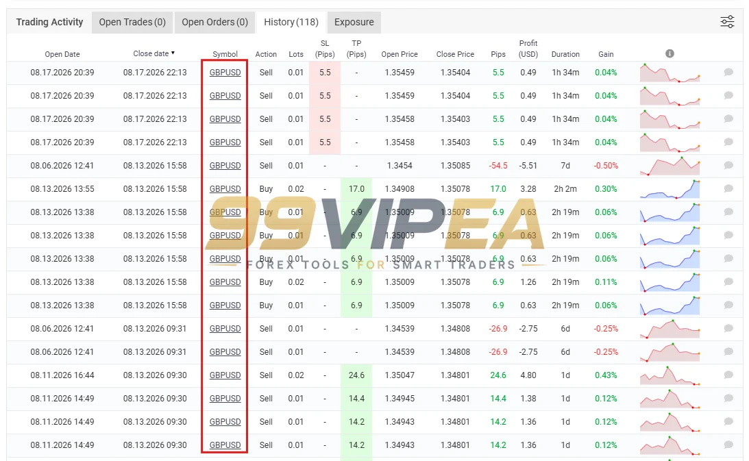749x461 pixels.
Task: View the sparkline chart of the 1.26 profit trade
Action: [x=670, y=282]
